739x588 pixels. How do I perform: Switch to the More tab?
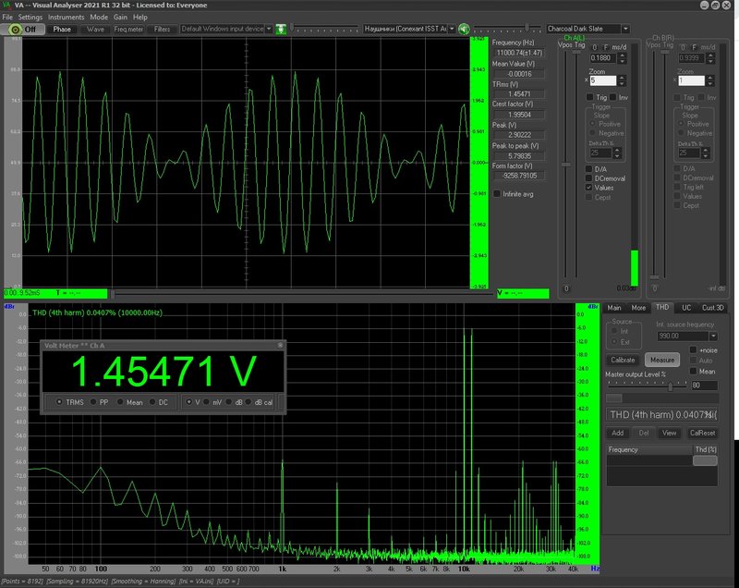point(638,308)
